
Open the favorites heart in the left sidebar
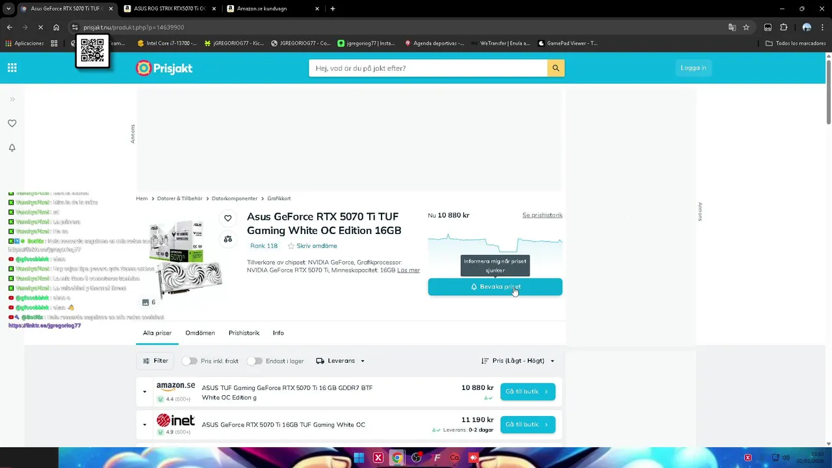[12, 123]
